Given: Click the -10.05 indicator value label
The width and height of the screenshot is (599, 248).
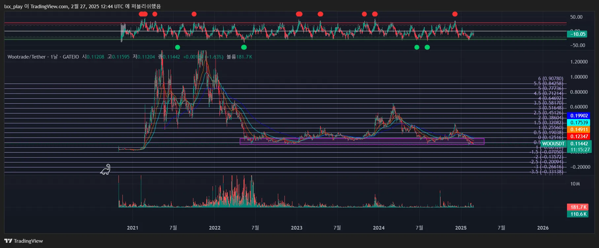Looking at the screenshot, I should [577, 34].
